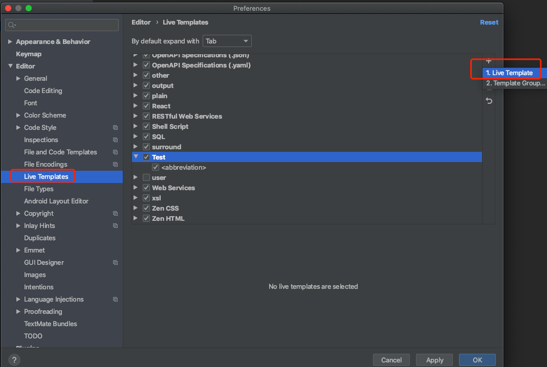Open the help question mark icon

(14, 360)
